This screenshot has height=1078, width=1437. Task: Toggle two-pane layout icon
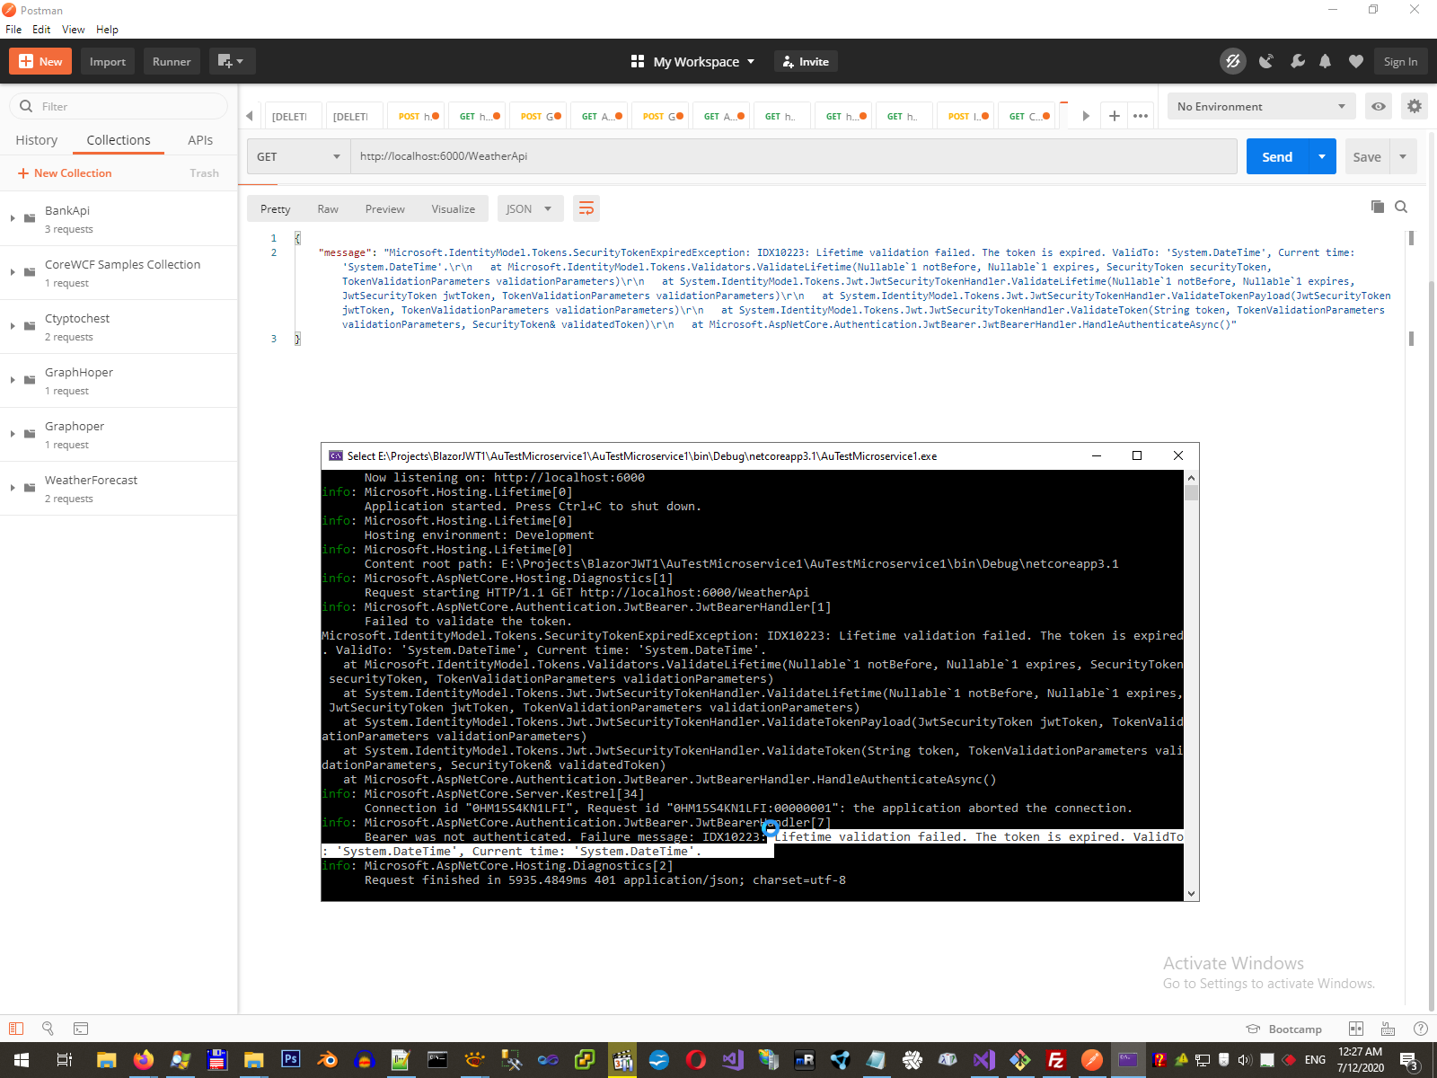(x=1356, y=1029)
